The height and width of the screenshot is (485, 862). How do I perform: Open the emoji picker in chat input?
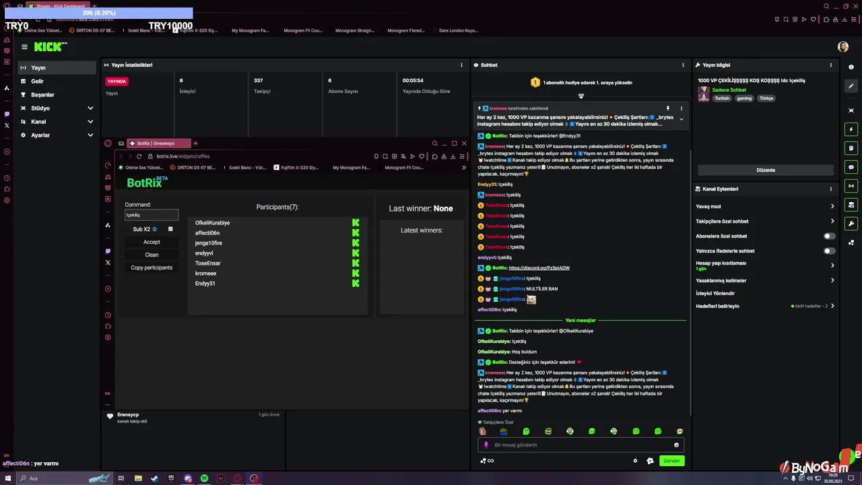click(676, 445)
